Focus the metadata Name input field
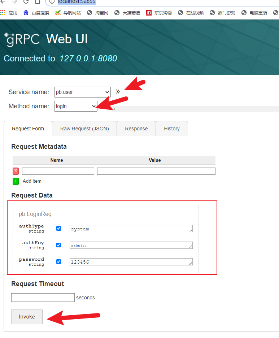Viewport: 279px width, 338px height. click(x=58, y=171)
